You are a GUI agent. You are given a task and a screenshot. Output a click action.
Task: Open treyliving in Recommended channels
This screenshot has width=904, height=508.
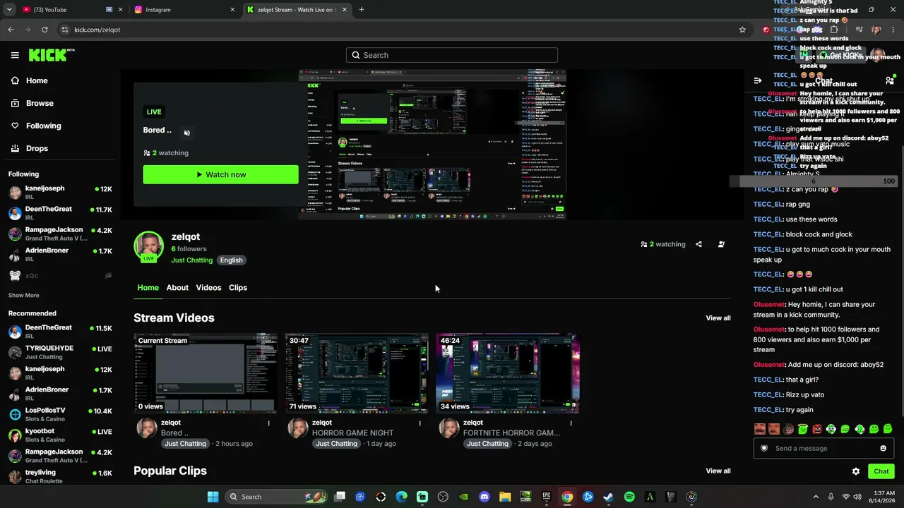(60, 476)
